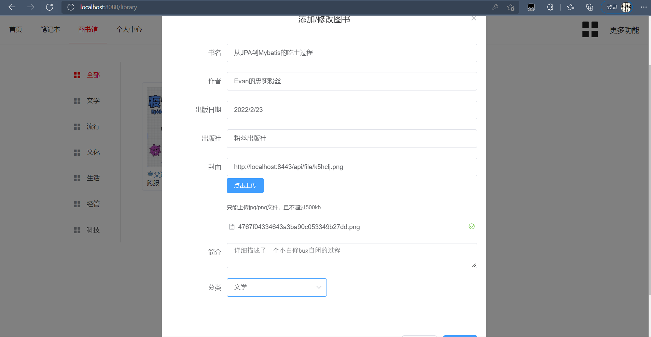Open browser extensions puzzle icon
Screen dimensions: 651x337
tap(550, 7)
